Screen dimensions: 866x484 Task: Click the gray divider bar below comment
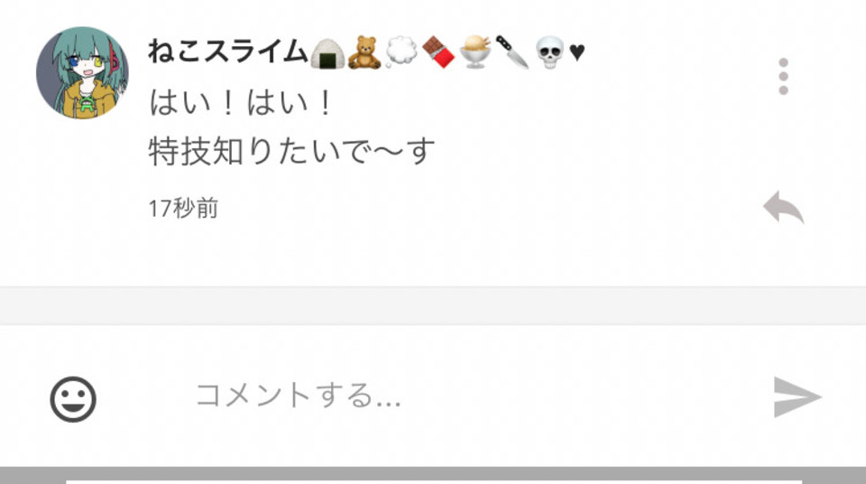pyautogui.click(x=433, y=305)
